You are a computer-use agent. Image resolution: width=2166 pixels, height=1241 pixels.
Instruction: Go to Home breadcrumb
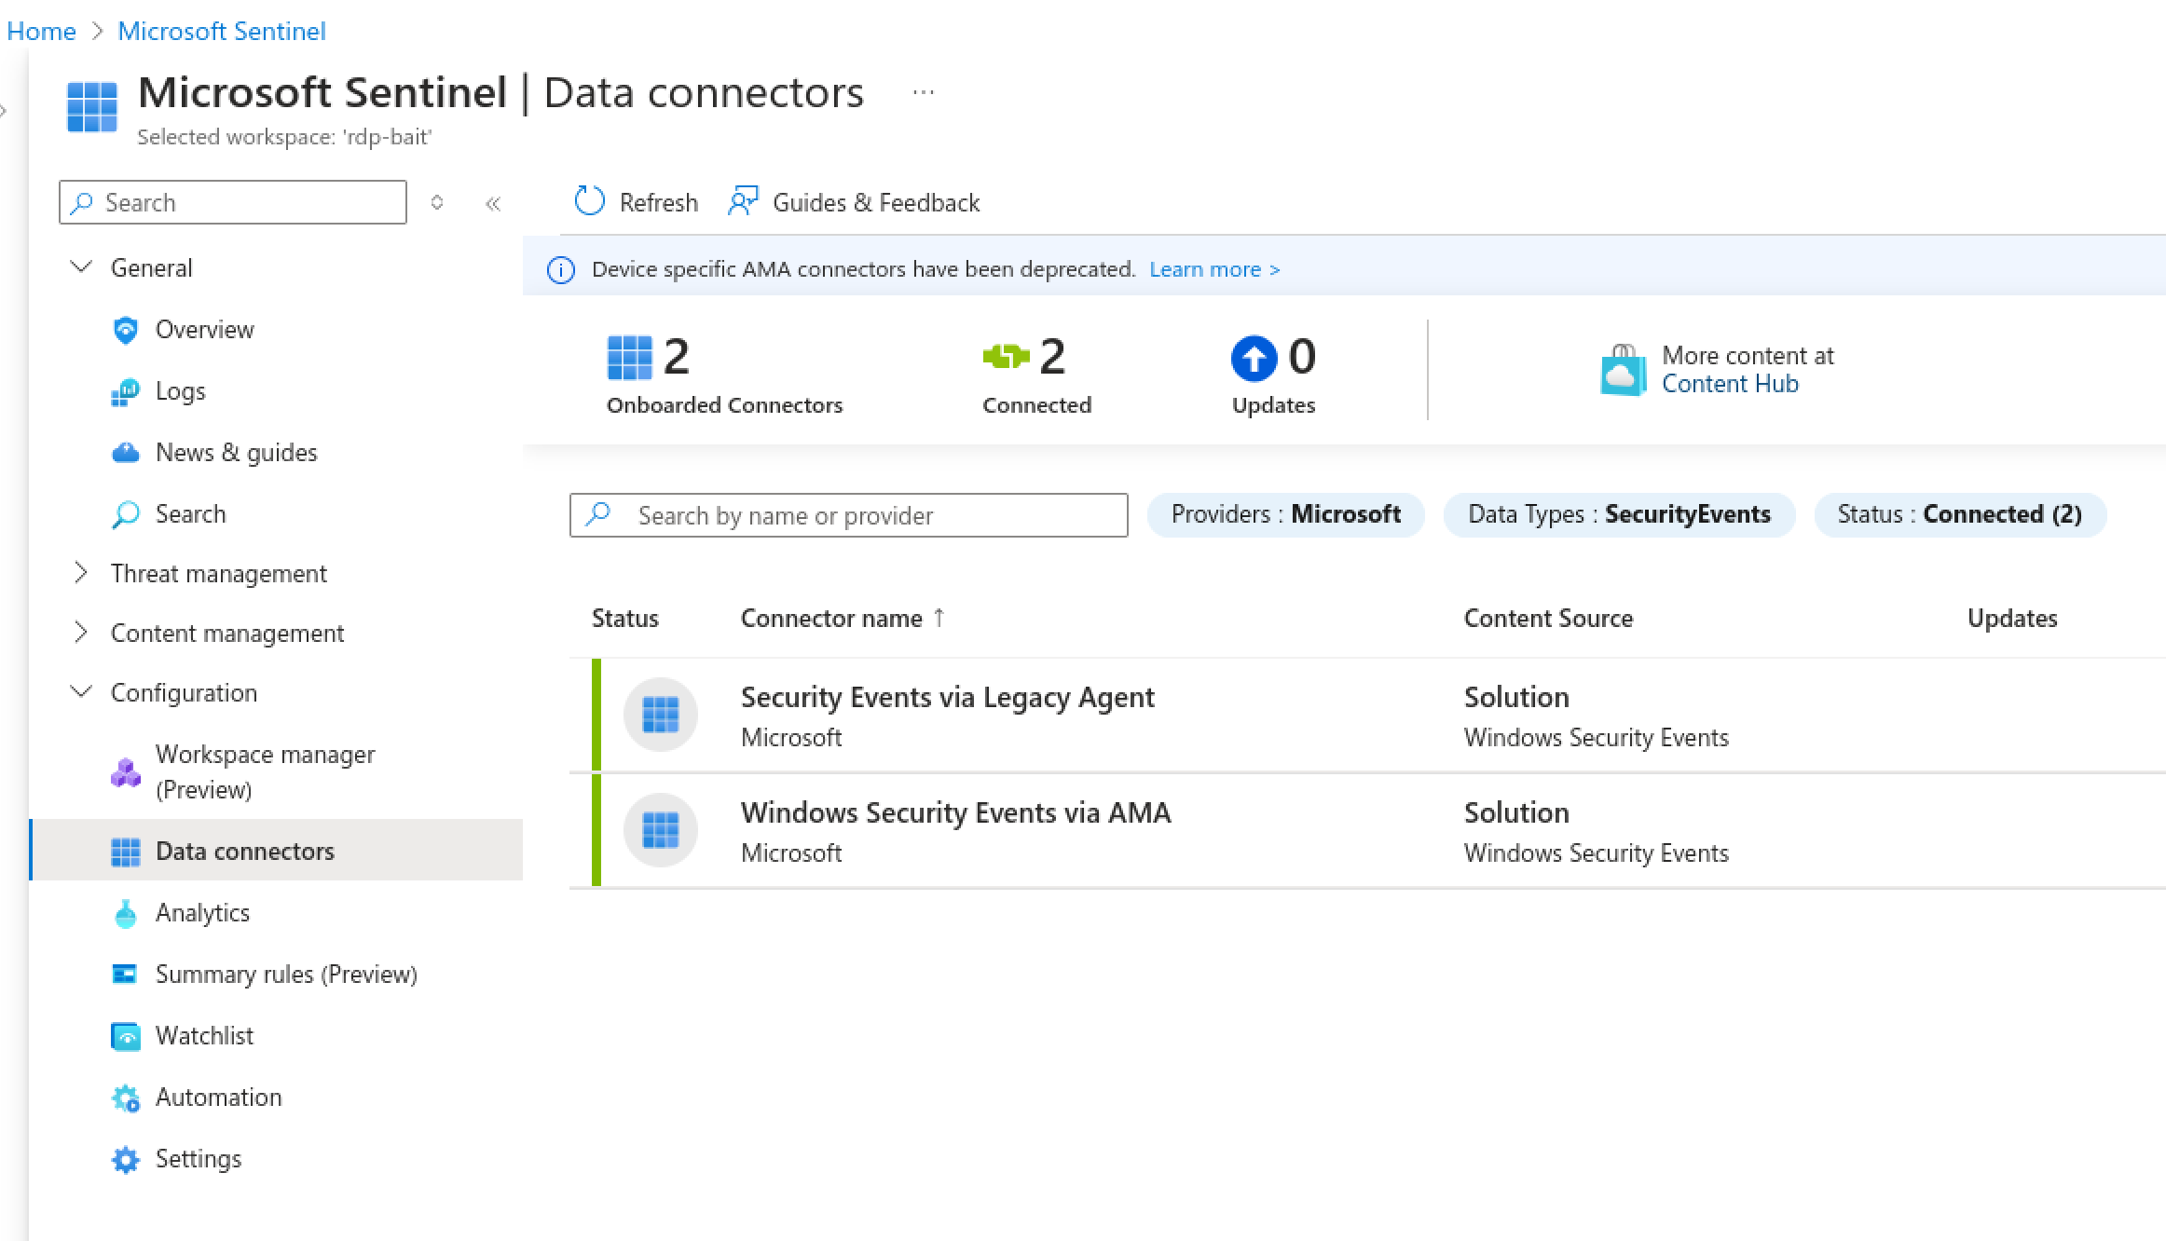(x=41, y=31)
